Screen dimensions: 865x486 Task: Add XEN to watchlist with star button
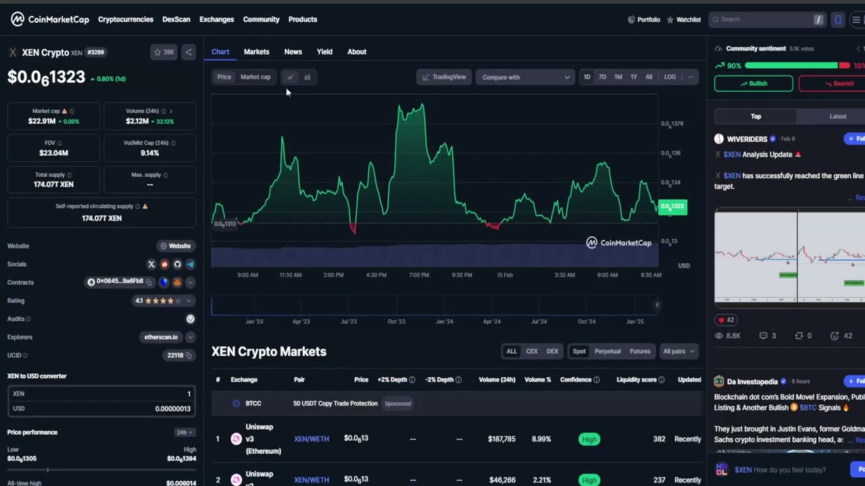(x=164, y=52)
